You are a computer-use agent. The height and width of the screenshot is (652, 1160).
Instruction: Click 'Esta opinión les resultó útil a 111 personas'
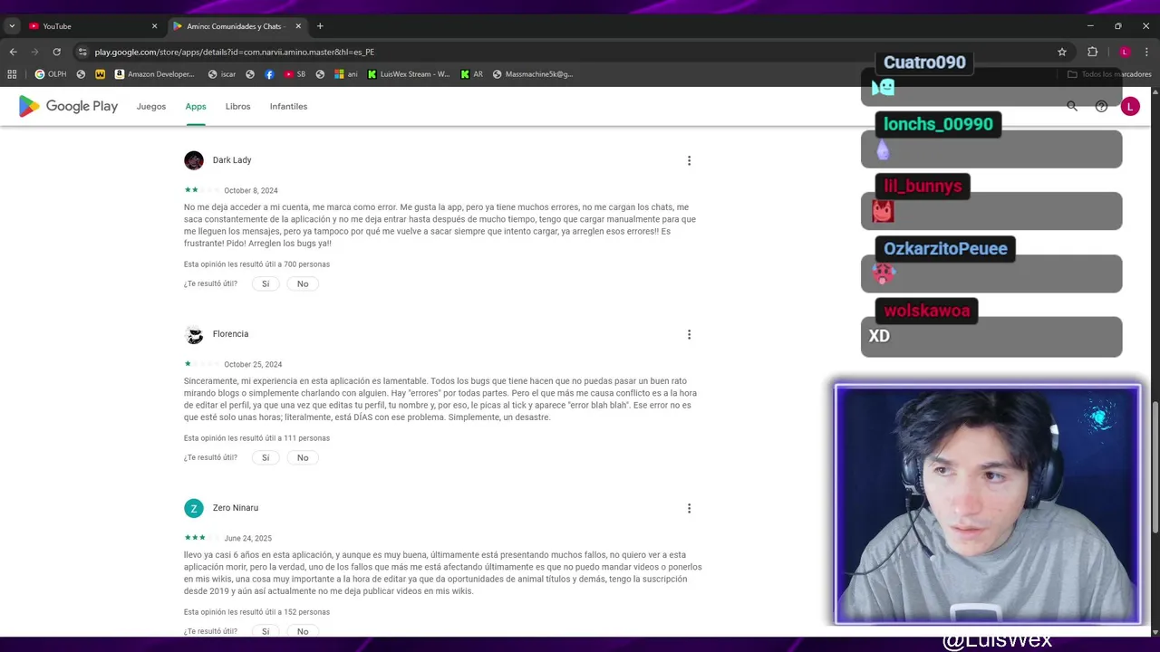point(256,438)
